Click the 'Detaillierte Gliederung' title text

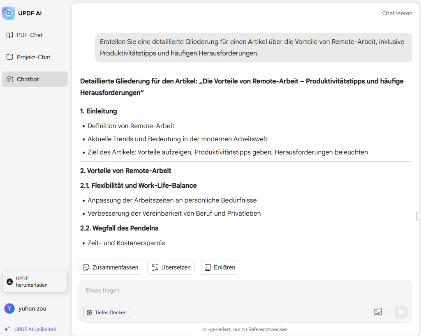pyautogui.click(x=242, y=87)
